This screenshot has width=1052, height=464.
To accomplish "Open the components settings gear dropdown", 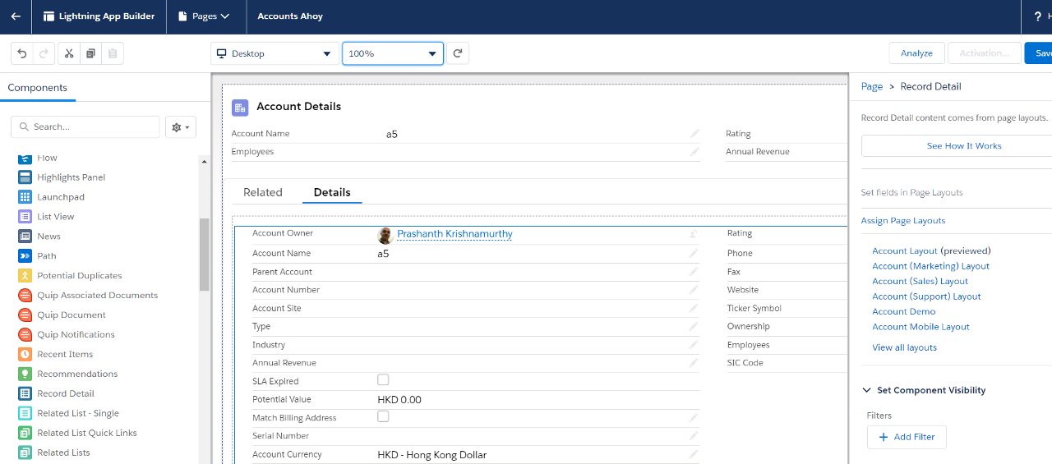I will (181, 126).
